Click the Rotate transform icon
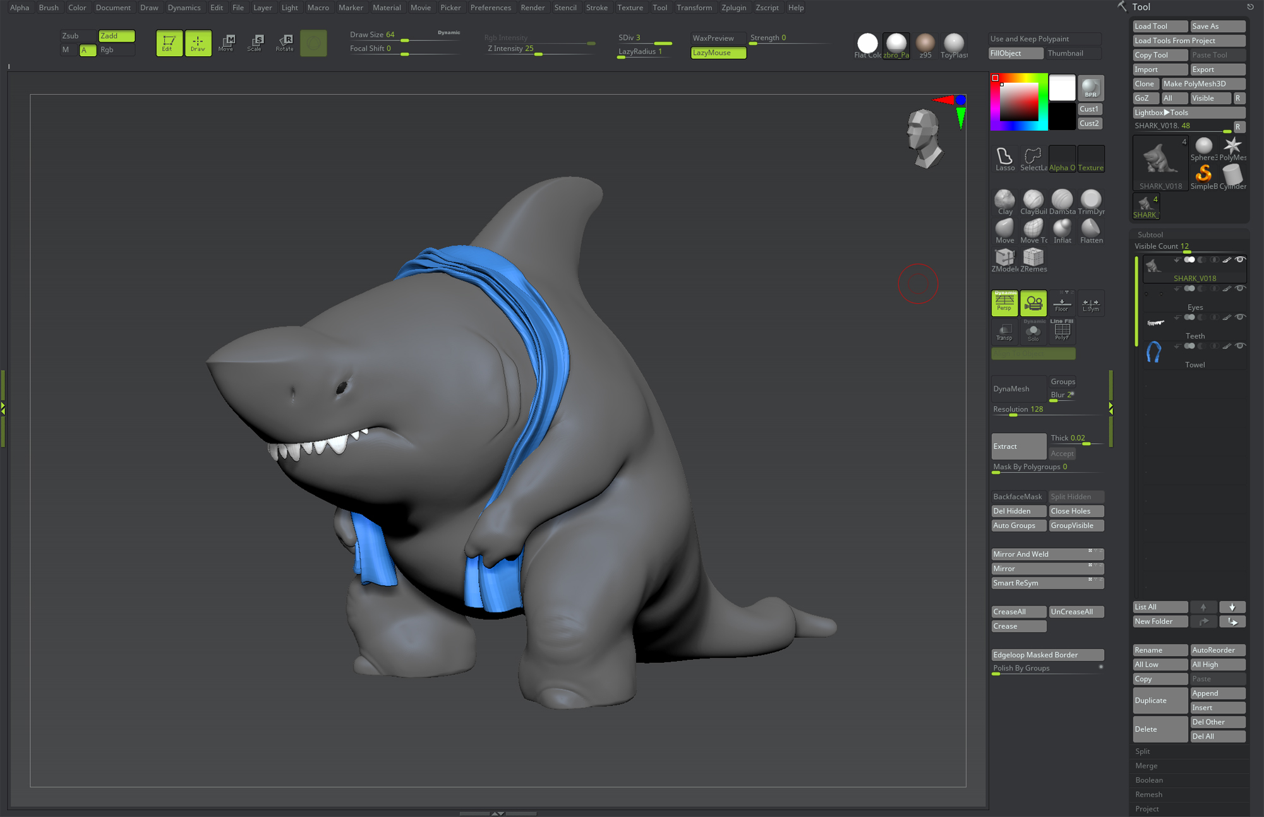 point(285,42)
